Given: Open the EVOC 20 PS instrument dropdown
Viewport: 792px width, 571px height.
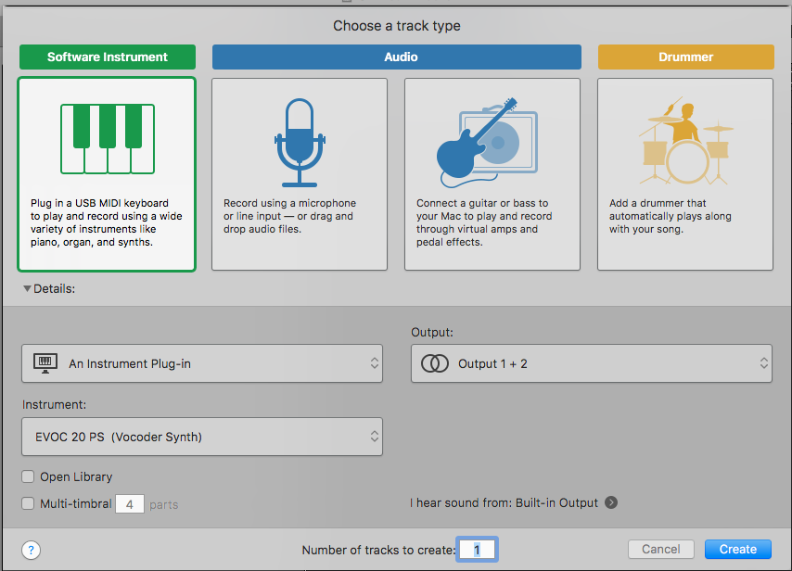Looking at the screenshot, I should pyautogui.click(x=202, y=437).
